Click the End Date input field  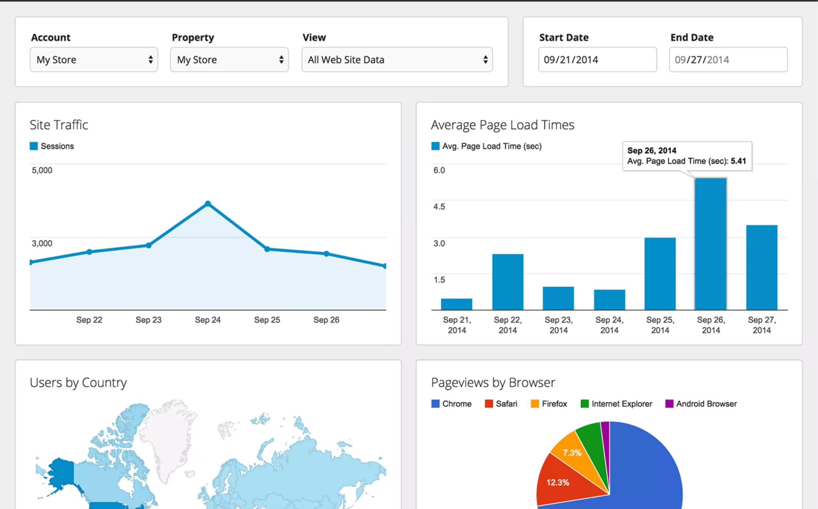tap(728, 60)
